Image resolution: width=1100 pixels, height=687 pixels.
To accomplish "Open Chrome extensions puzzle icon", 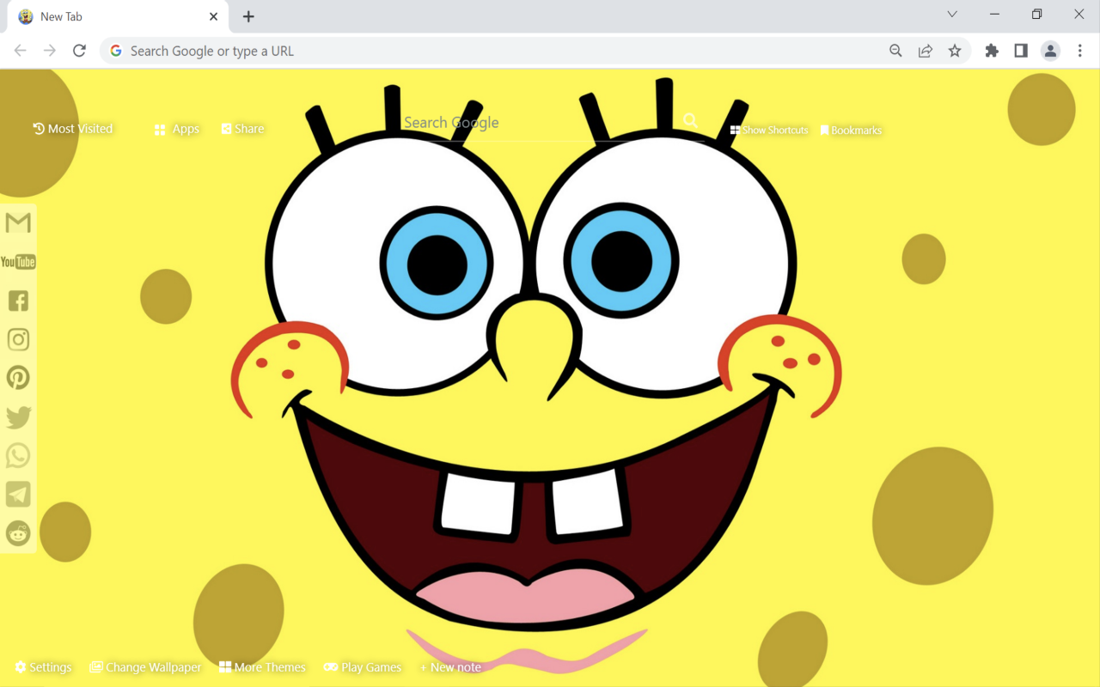I will click(x=992, y=51).
